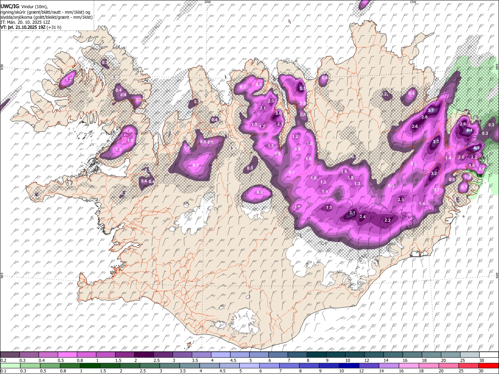Click the 1.9 snowfall value on the map

(329, 207)
